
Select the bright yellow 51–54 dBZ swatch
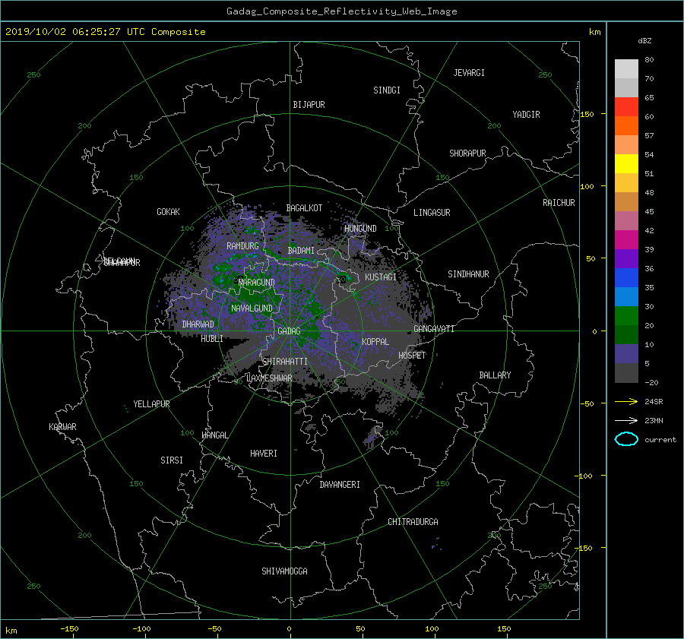[x=626, y=164]
